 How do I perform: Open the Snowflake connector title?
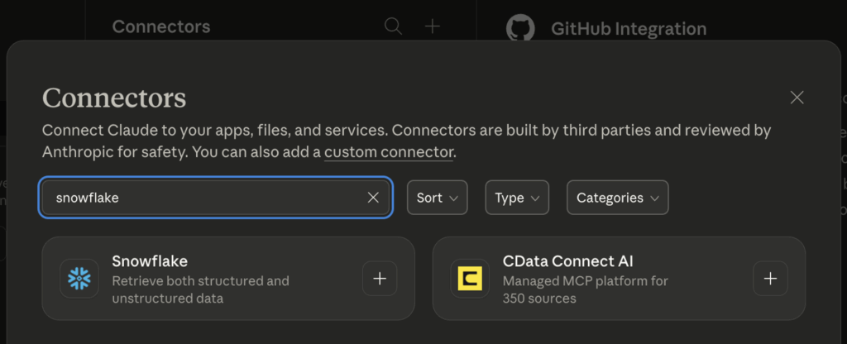click(x=150, y=261)
